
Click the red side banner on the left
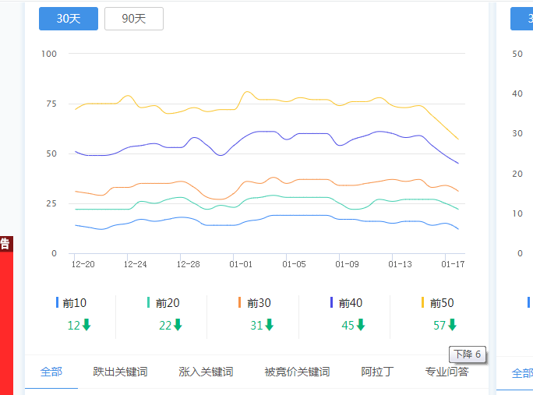pyautogui.click(x=5, y=319)
